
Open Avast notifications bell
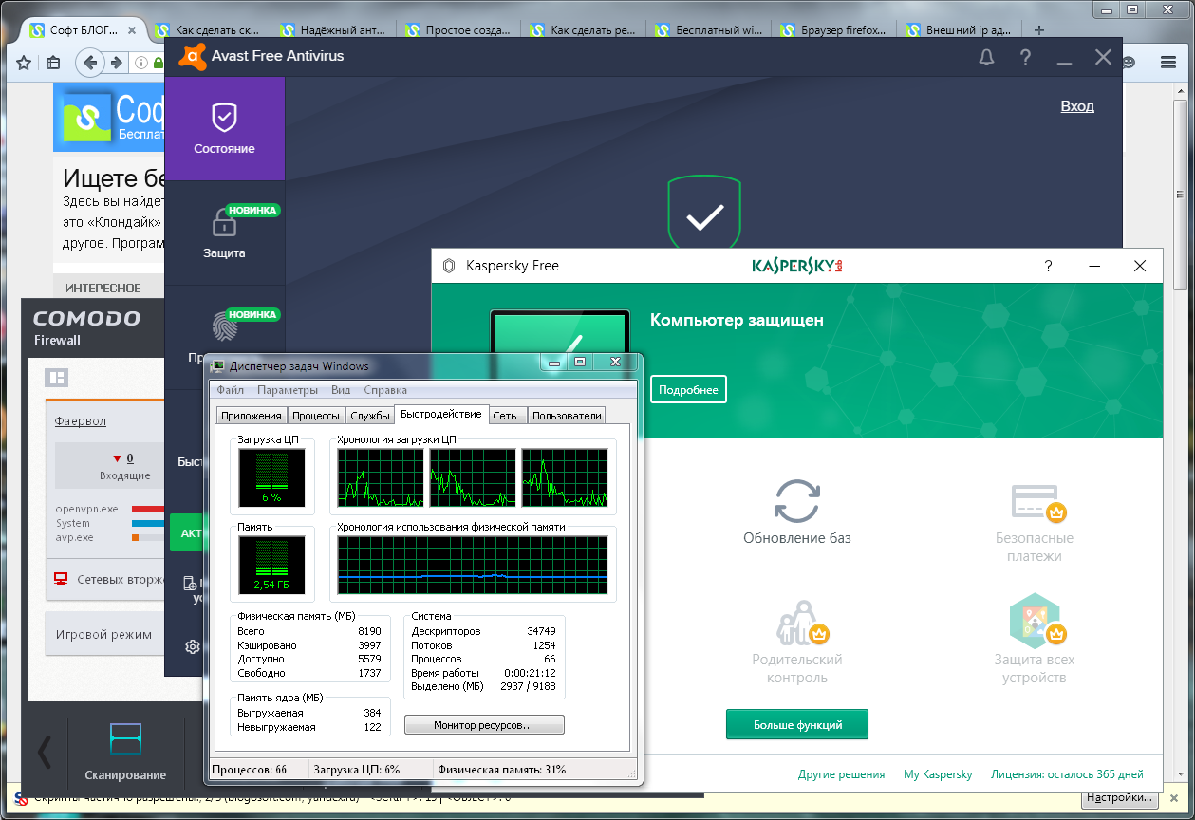987,57
